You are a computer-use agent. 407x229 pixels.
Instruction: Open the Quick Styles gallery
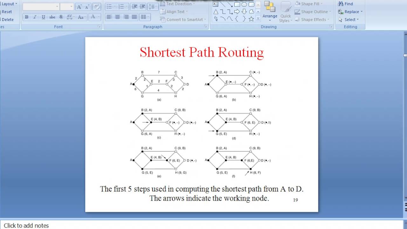(286, 11)
